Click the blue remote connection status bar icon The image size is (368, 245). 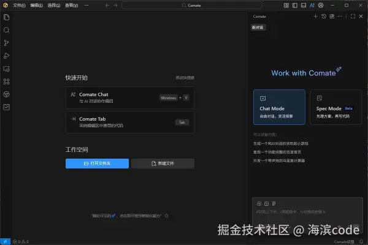(x=5, y=241)
